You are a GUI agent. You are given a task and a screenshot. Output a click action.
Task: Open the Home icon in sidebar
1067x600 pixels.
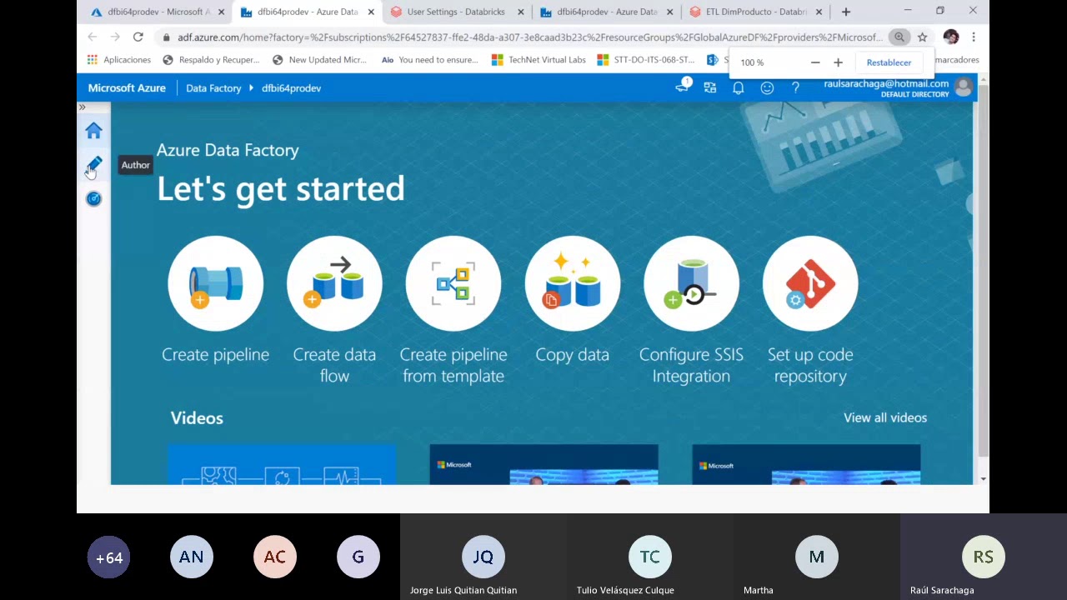click(93, 131)
